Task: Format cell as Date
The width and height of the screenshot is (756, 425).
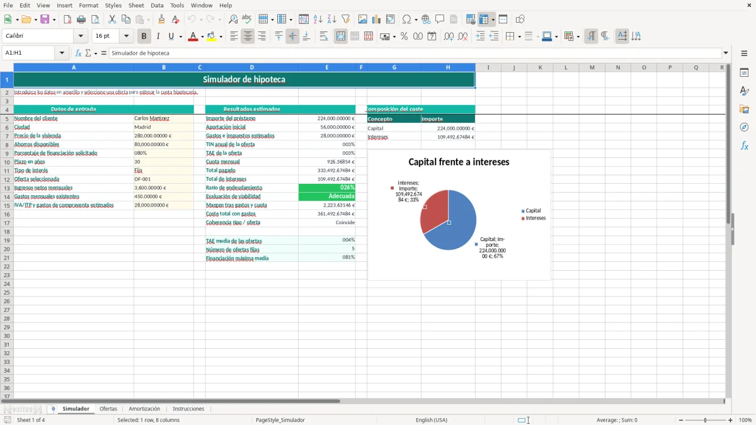Action: click(432, 37)
